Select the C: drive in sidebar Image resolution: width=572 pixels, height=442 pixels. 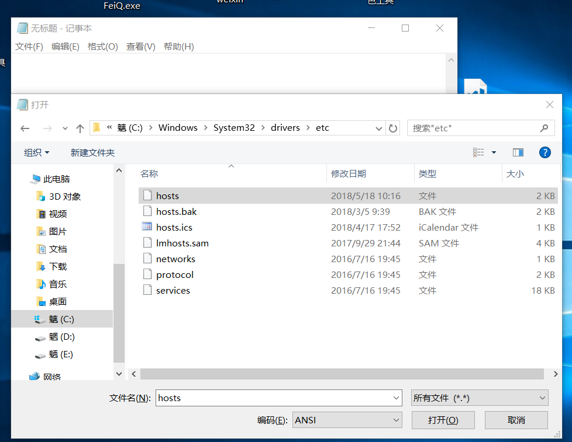(x=62, y=319)
